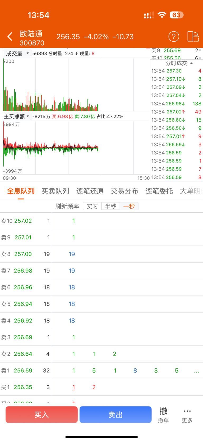Select the 卖1 256.59 row
Screen dimensions: 203x442
[101, 371]
